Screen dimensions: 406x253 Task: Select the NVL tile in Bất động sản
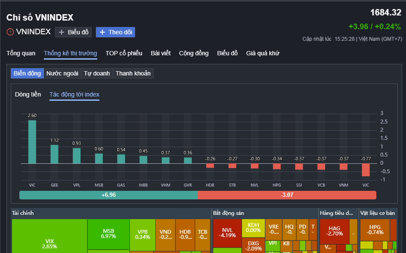227,233
